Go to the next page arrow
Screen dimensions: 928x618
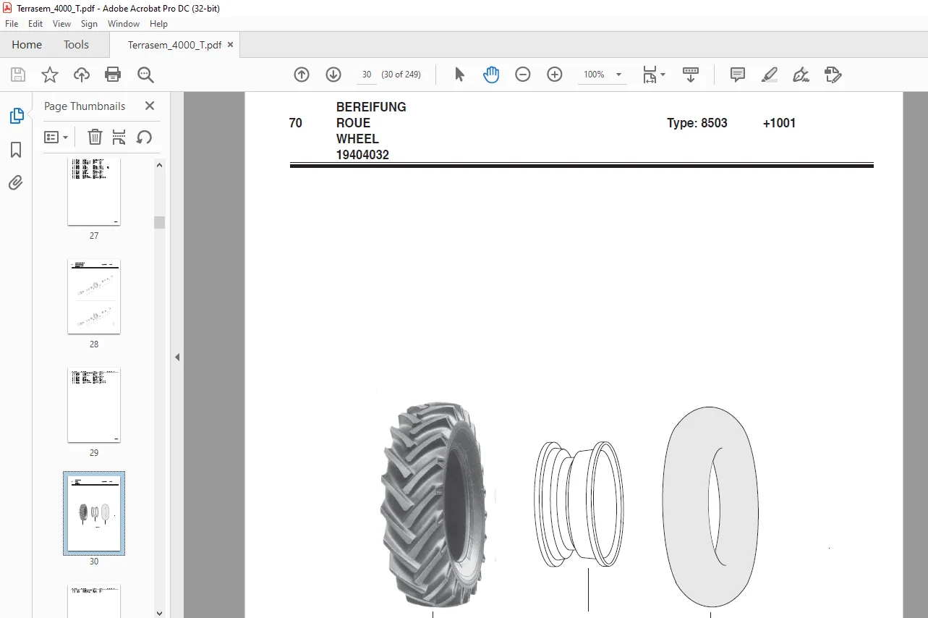tap(333, 75)
